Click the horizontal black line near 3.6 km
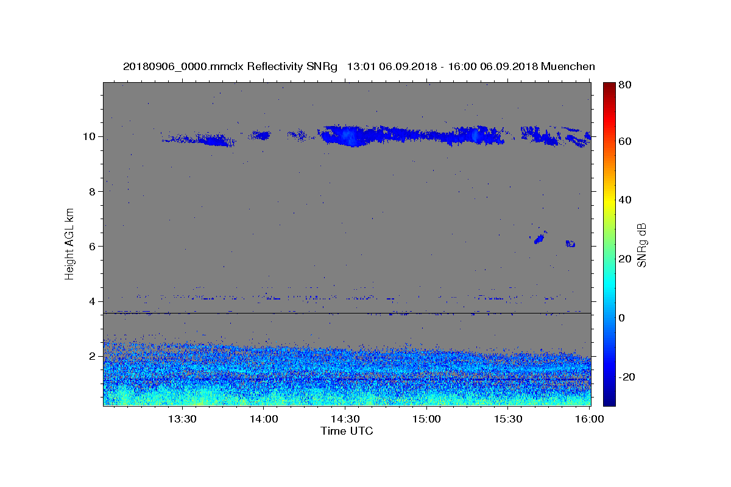This screenshot has height=487, width=731. [347, 314]
